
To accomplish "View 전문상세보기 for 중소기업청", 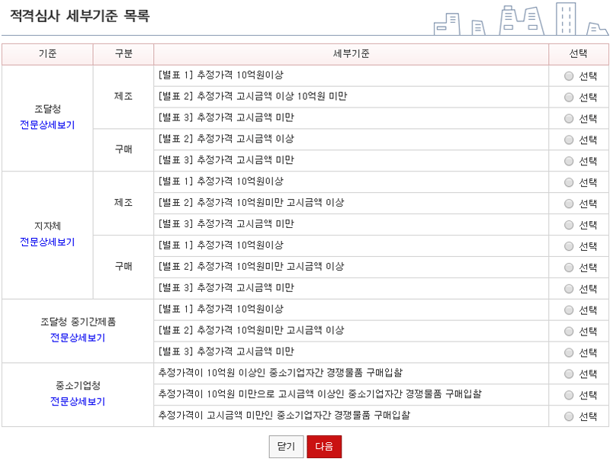I will click(x=78, y=401).
